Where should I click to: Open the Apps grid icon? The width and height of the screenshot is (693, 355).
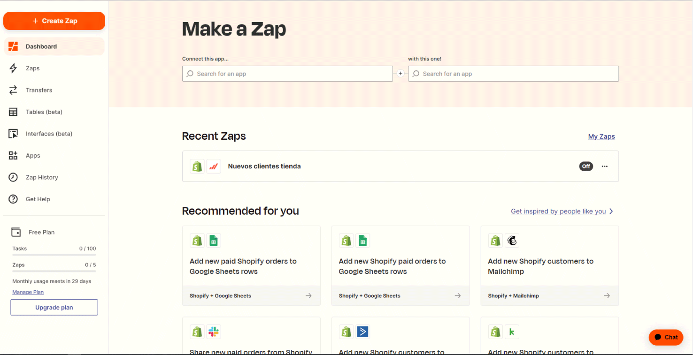[x=13, y=156]
